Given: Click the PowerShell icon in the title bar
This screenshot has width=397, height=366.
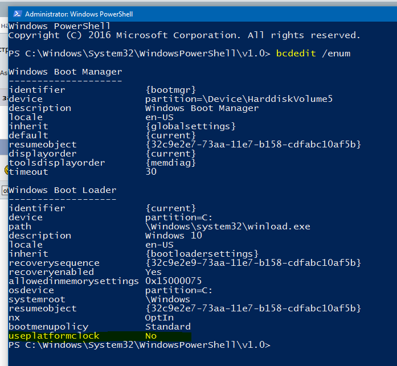Looking at the screenshot, I should (18, 13).
